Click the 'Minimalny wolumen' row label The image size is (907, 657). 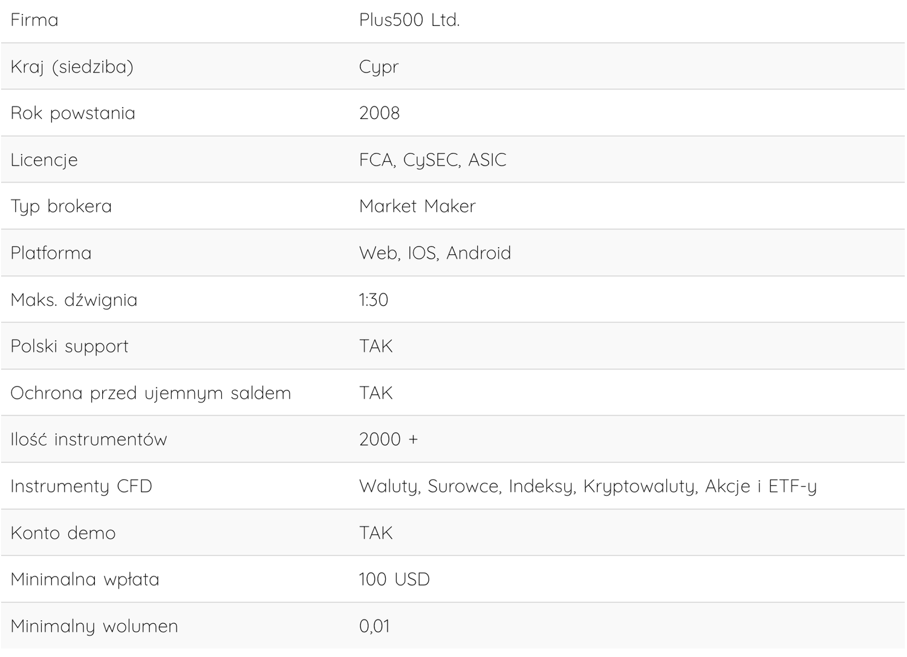pyautogui.click(x=94, y=626)
